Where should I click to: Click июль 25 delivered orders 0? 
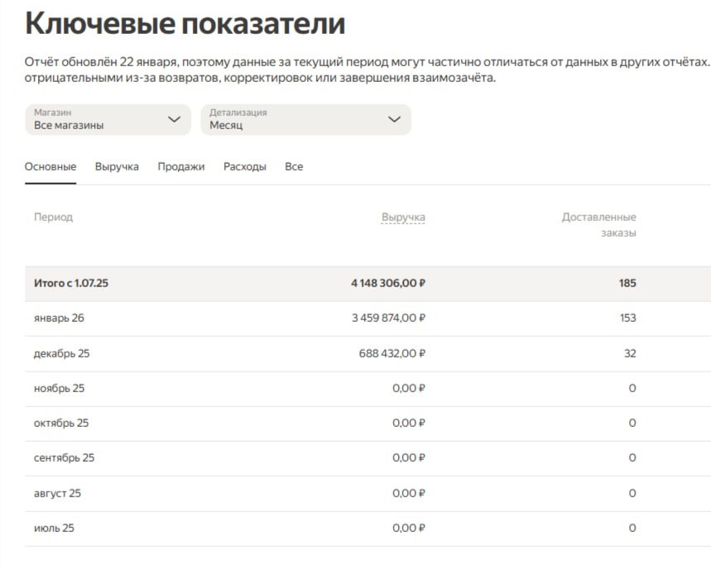coord(632,529)
